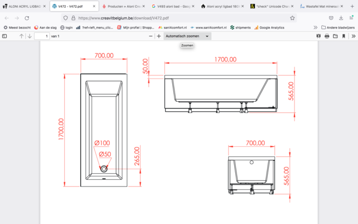Go to next PDF page

point(30,36)
